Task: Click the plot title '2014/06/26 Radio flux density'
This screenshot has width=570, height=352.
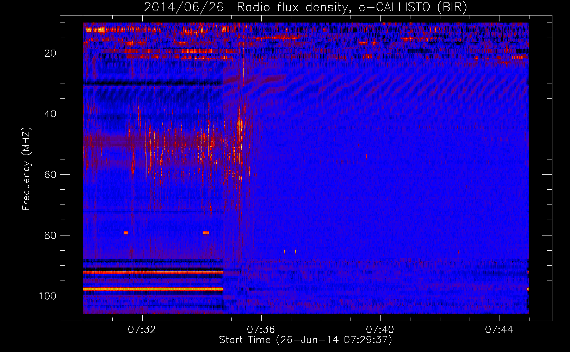Action: (305, 7)
